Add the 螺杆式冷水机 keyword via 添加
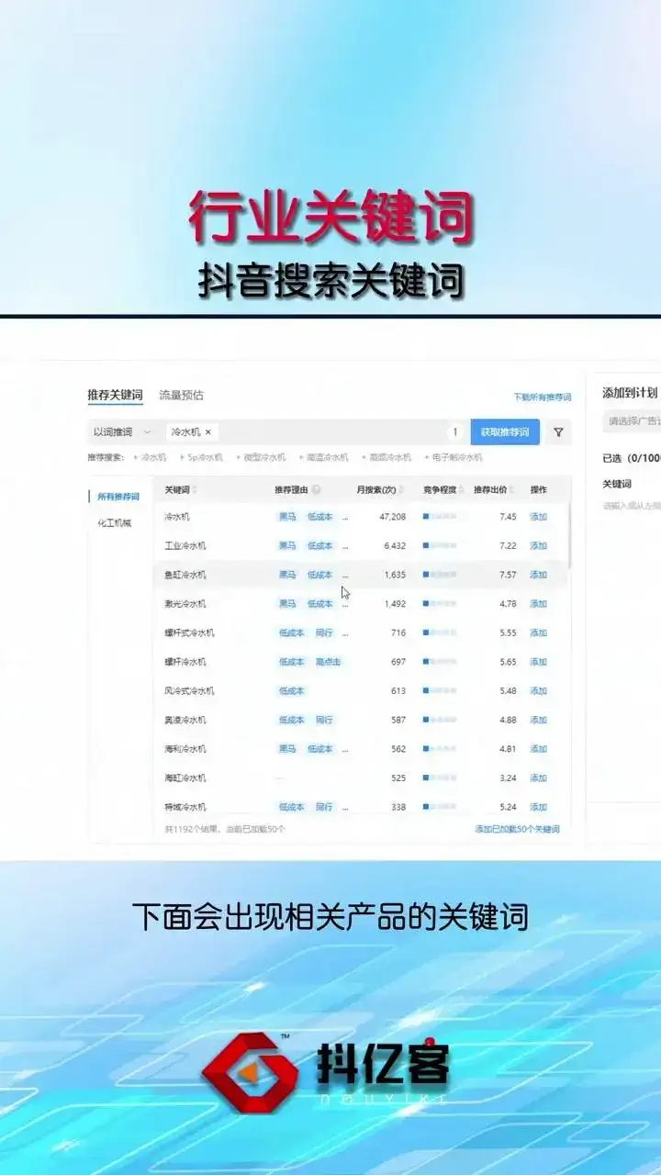Screen dimensions: 661x1175 [x=538, y=633]
